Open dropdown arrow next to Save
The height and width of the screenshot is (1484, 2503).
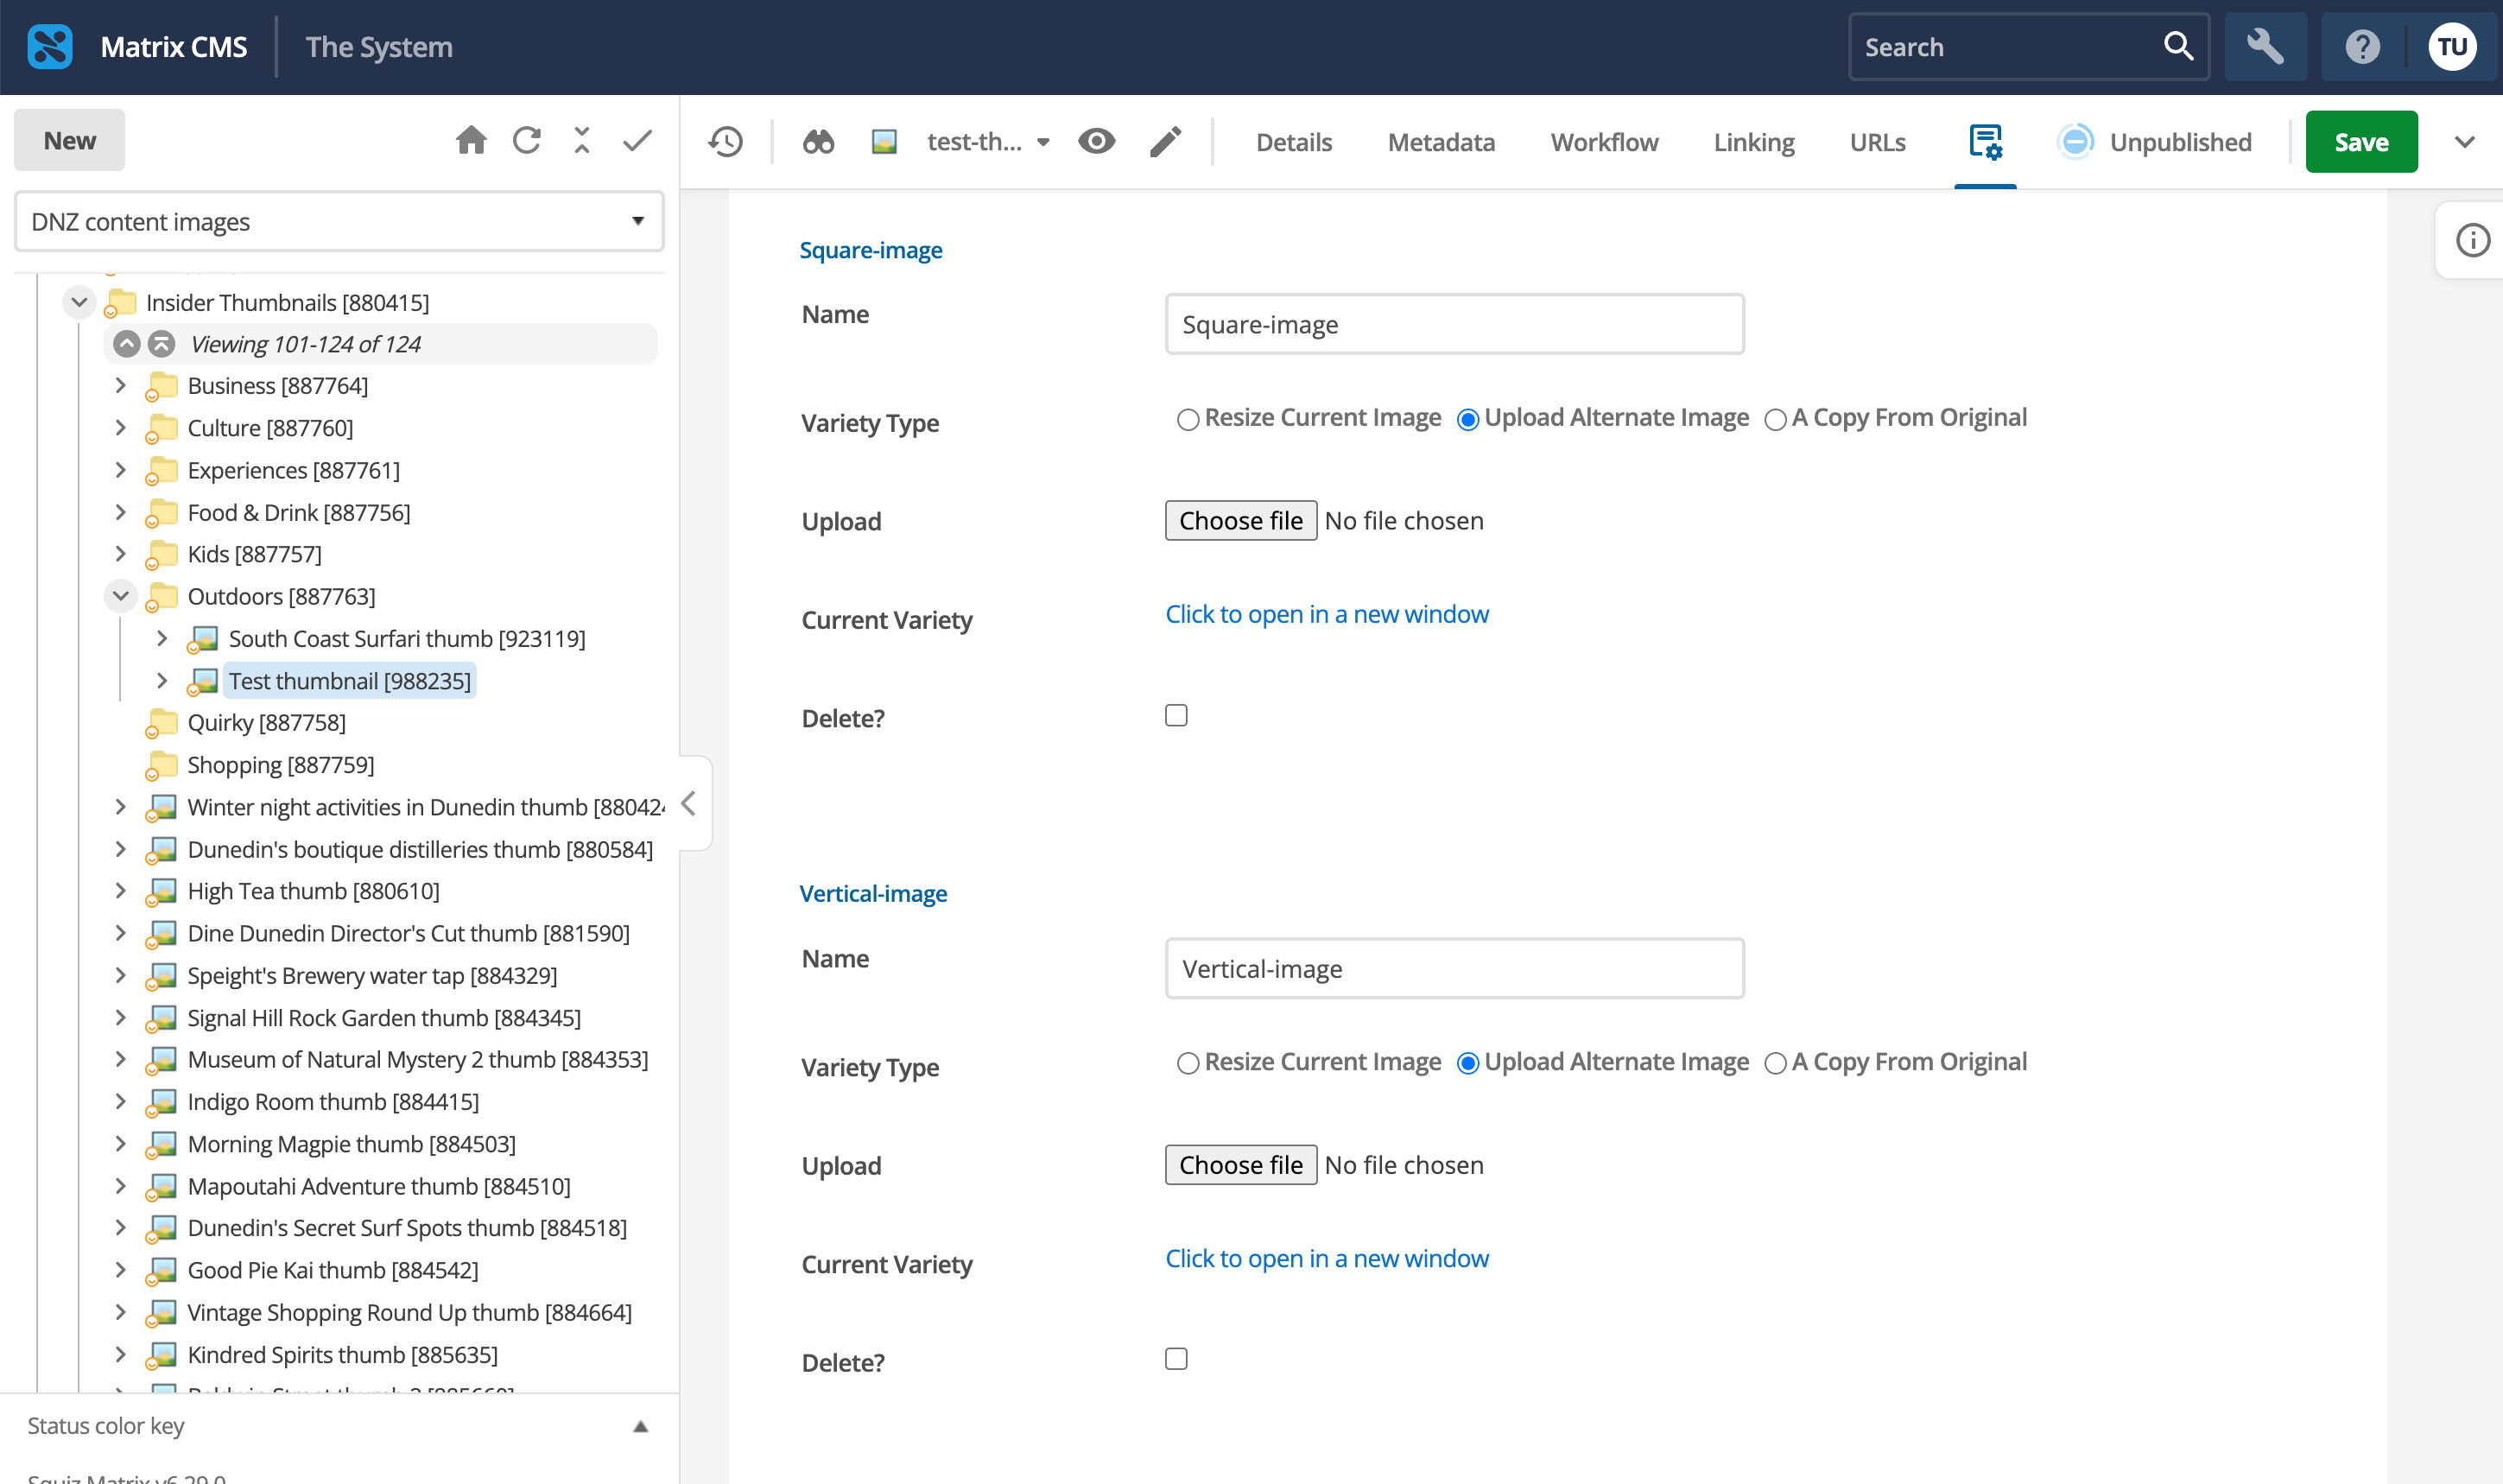tap(2464, 142)
